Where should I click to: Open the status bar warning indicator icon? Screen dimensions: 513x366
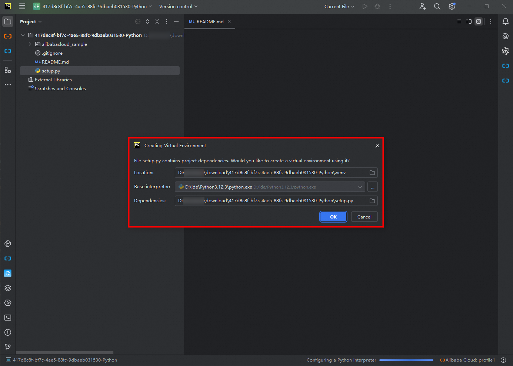click(x=503, y=360)
